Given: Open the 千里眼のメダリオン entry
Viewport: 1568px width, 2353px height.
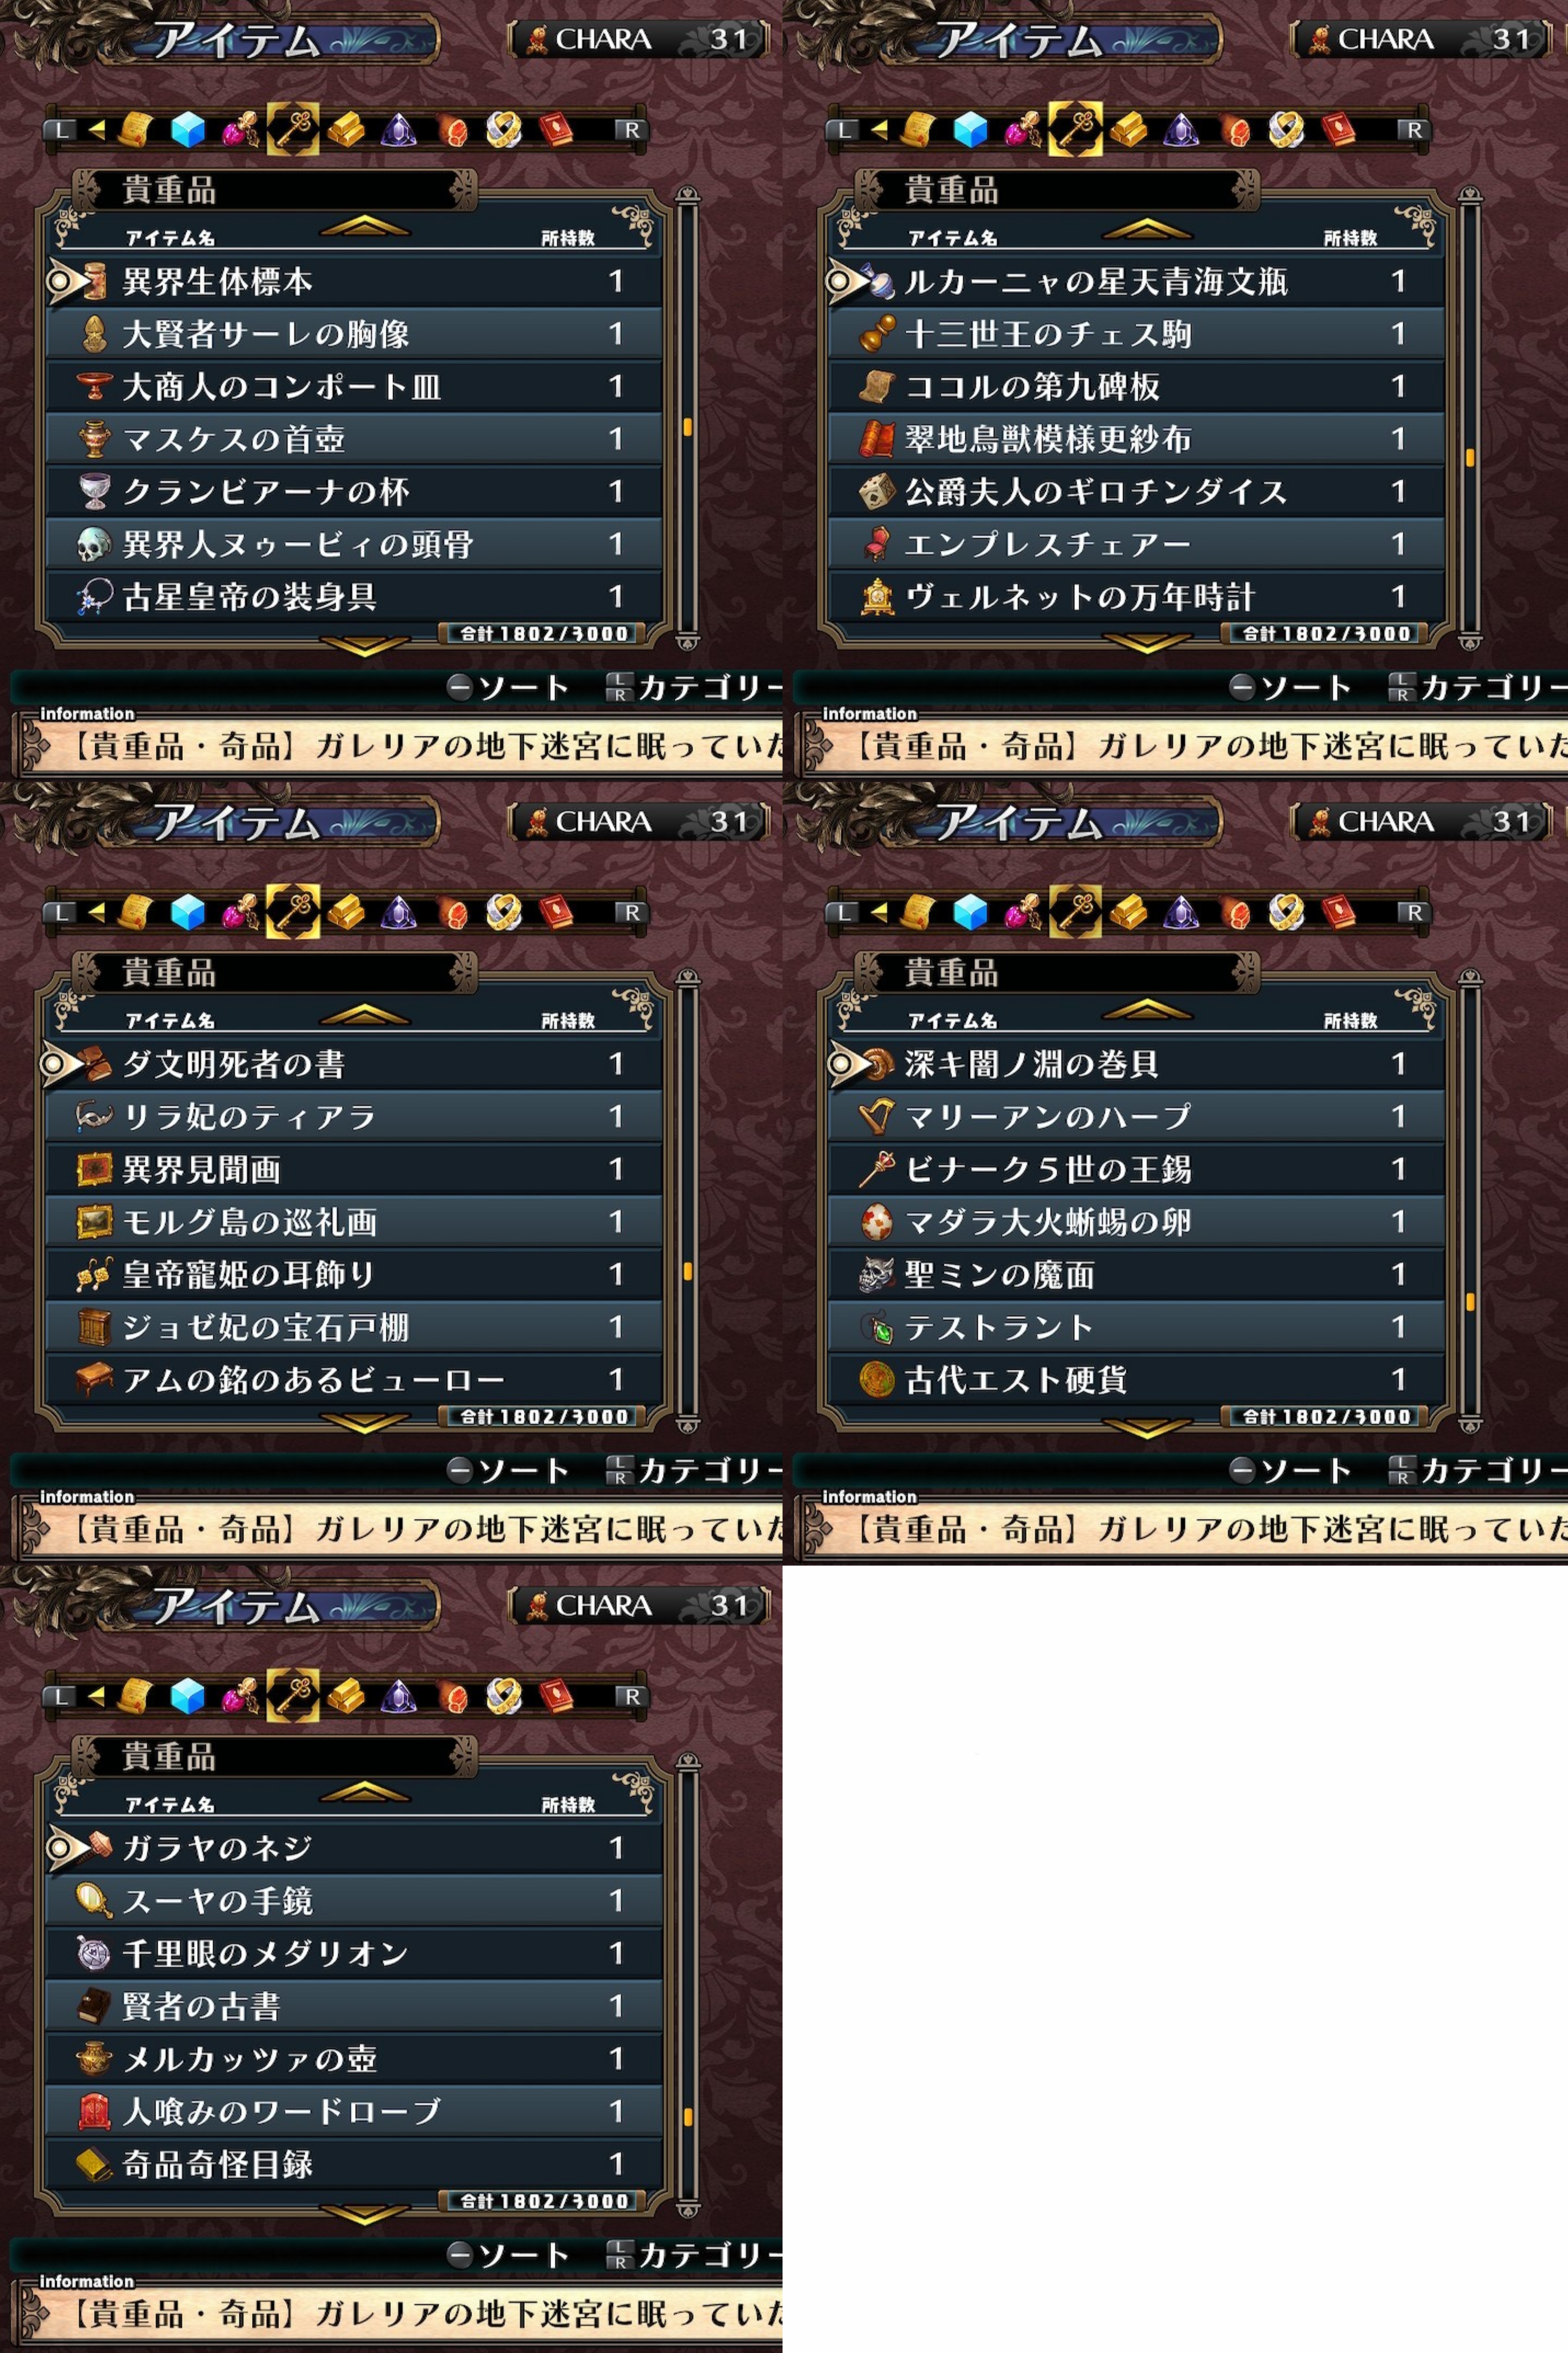Looking at the screenshot, I should click(x=353, y=1953).
